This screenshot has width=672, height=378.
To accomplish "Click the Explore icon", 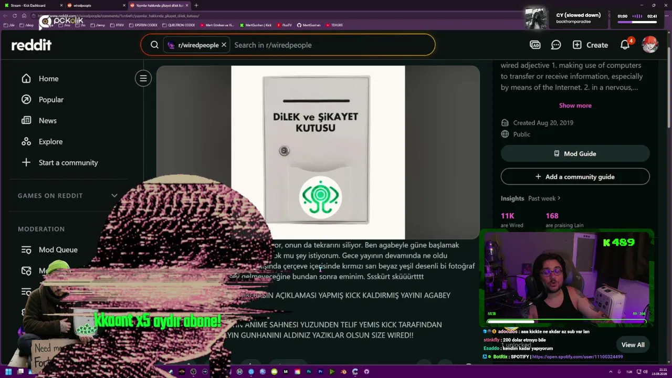I will 26,142.
